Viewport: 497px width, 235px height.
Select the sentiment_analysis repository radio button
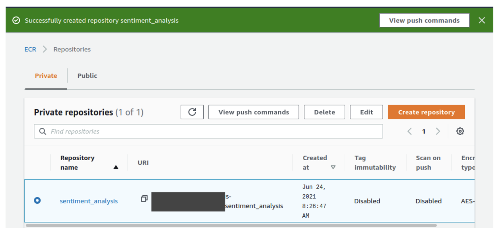point(37,201)
